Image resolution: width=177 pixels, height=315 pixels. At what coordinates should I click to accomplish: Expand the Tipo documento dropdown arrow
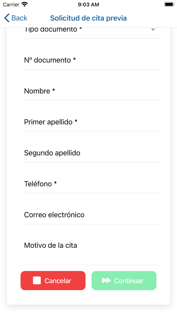[x=153, y=30]
